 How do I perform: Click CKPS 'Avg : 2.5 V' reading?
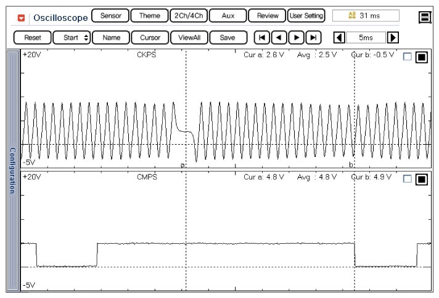pos(317,55)
